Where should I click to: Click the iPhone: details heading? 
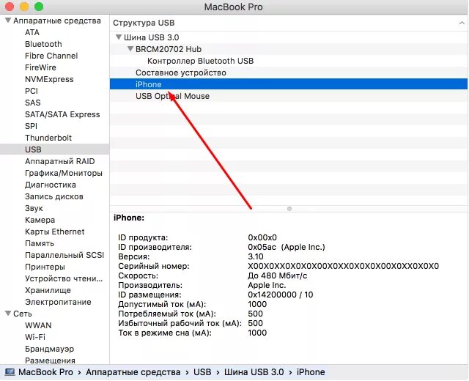click(129, 218)
